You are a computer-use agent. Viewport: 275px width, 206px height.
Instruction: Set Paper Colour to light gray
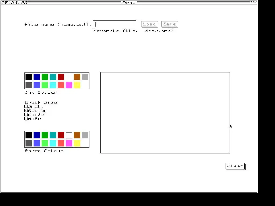pos(85,135)
